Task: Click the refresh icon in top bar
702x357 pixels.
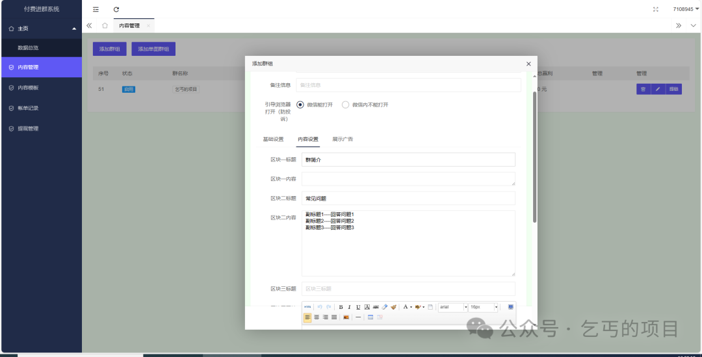Action: [116, 9]
